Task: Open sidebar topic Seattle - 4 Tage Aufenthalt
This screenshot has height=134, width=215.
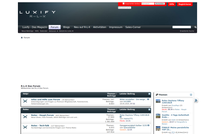Action: (175, 116)
